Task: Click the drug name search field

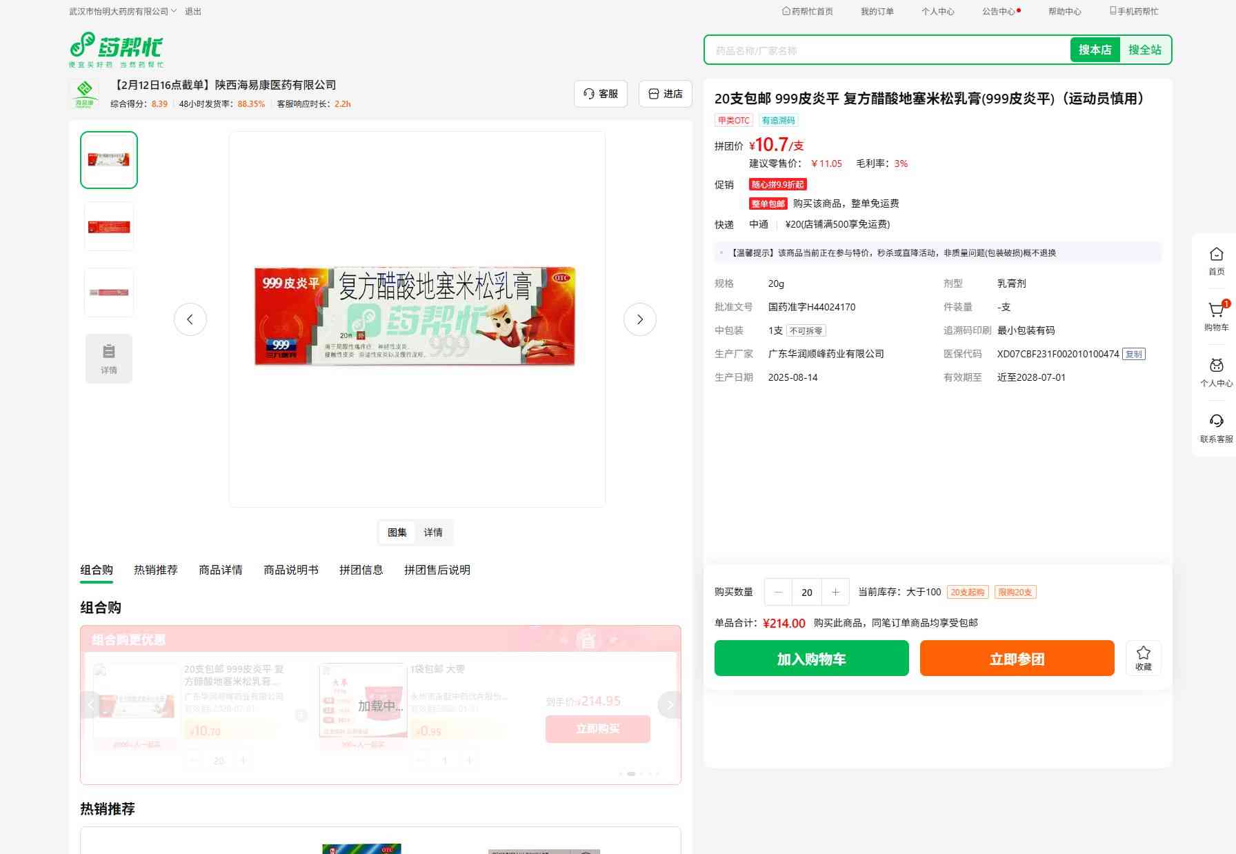Action: [886, 50]
